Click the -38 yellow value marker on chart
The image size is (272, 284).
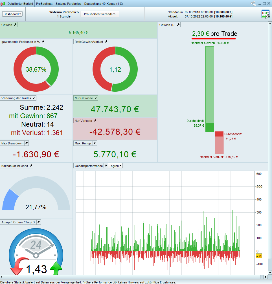259,256
